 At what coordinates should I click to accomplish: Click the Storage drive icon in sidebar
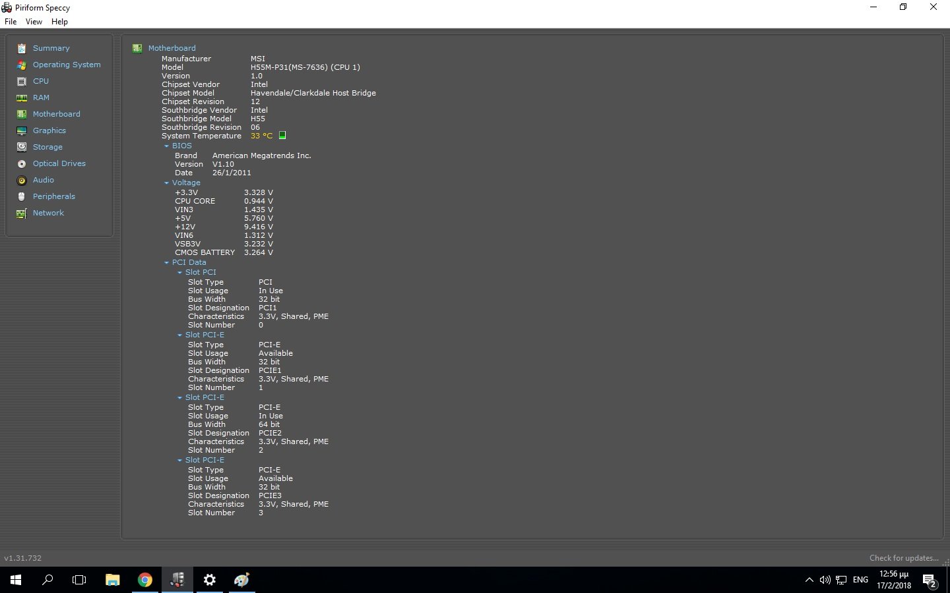21,147
